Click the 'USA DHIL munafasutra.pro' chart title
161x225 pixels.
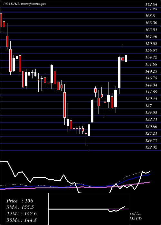pos(25,4)
